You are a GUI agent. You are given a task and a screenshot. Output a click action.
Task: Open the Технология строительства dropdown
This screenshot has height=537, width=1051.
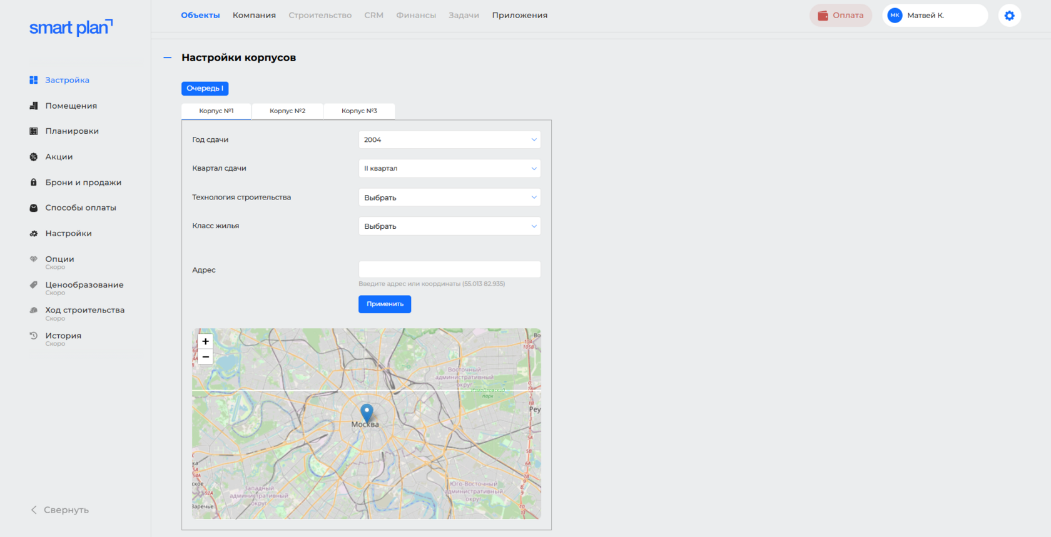coord(450,198)
